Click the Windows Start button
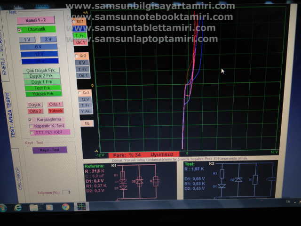The width and height of the screenshot is (301, 226). [x=5, y=207]
